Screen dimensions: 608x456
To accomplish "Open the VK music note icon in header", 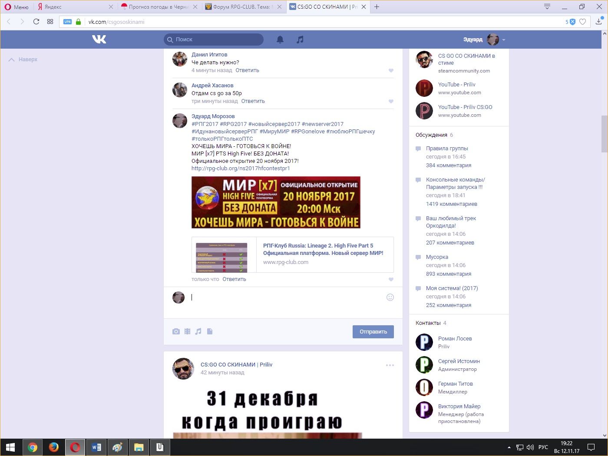I will click(x=300, y=40).
